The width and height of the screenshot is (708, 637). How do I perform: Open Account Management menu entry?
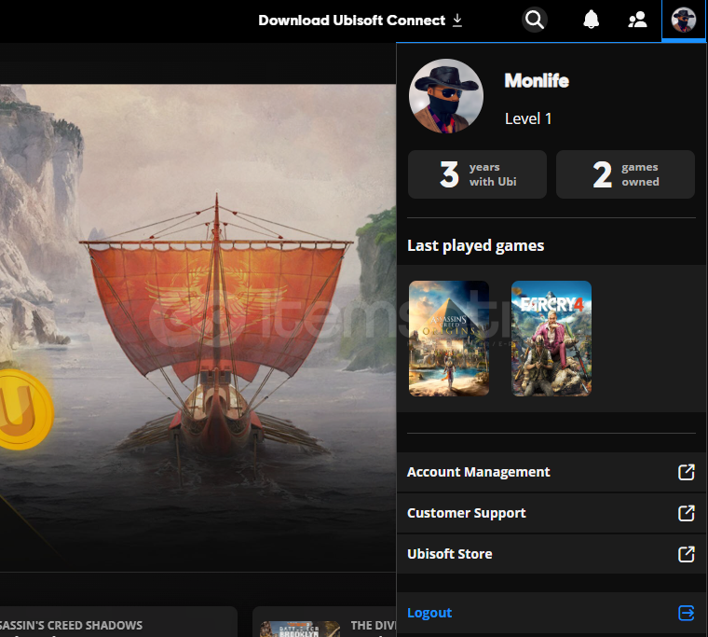click(551, 472)
